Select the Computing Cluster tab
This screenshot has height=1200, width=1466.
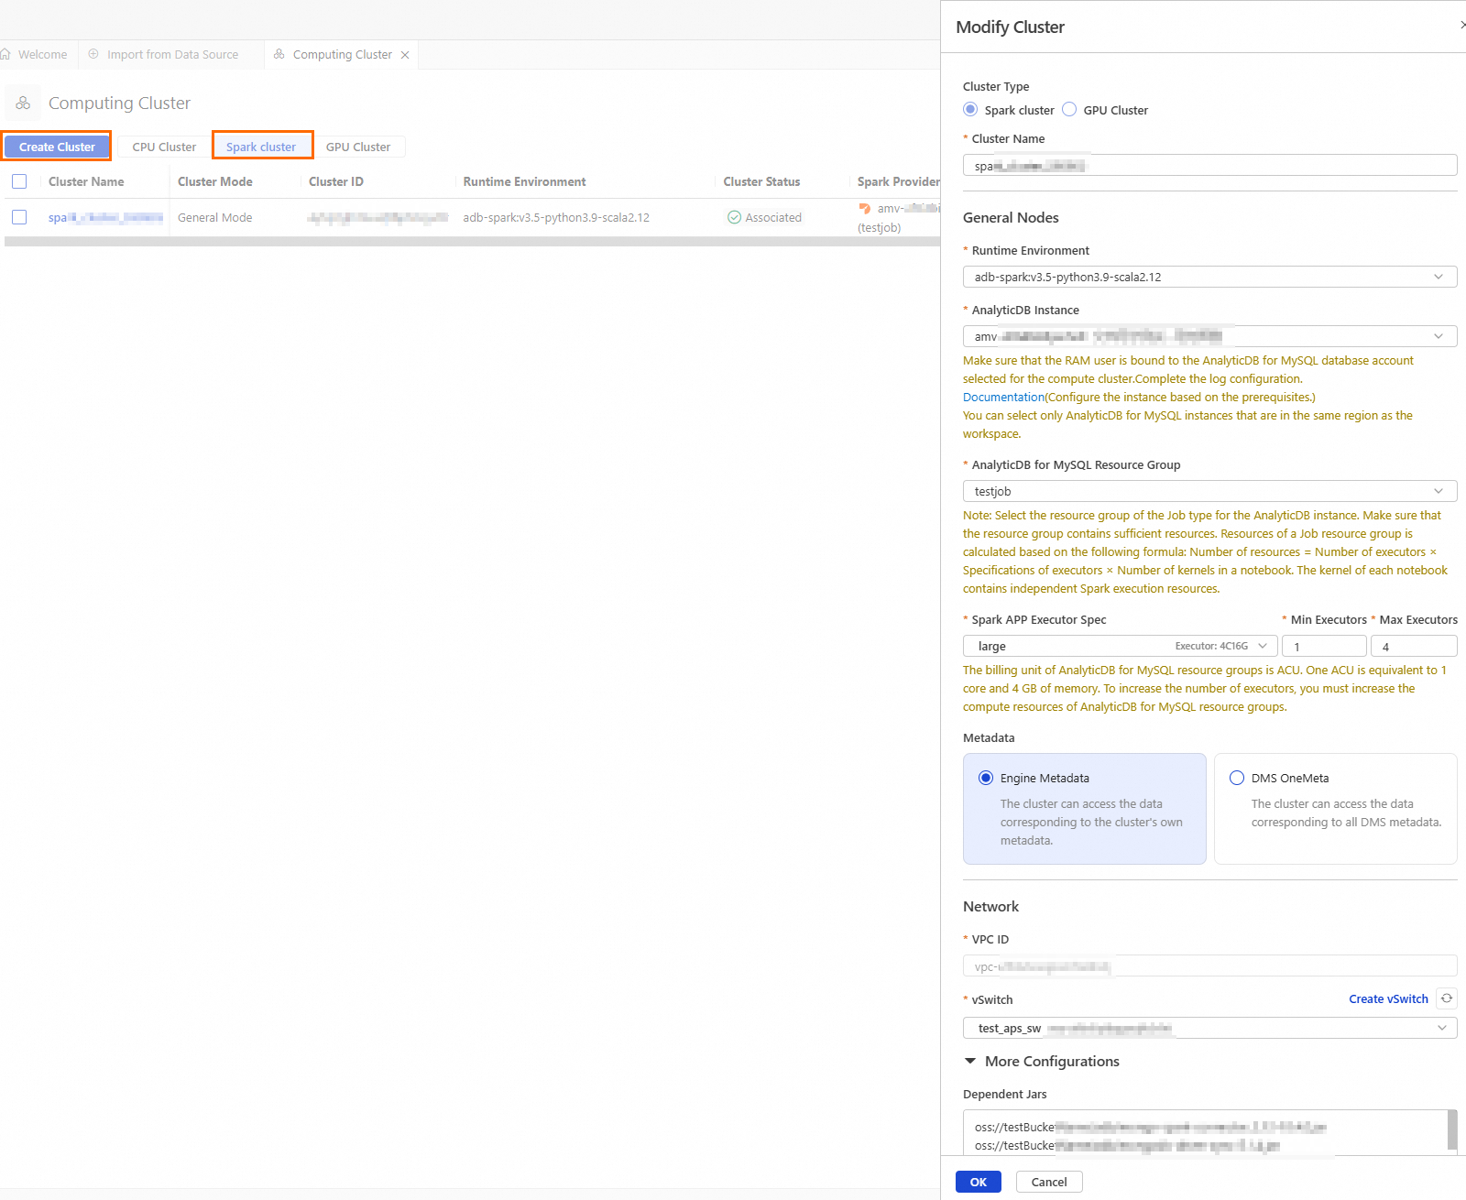point(343,55)
